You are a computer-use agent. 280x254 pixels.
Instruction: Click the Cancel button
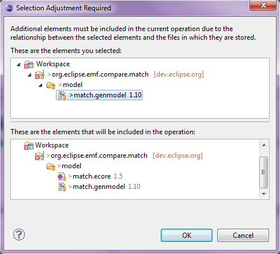coord(243,235)
